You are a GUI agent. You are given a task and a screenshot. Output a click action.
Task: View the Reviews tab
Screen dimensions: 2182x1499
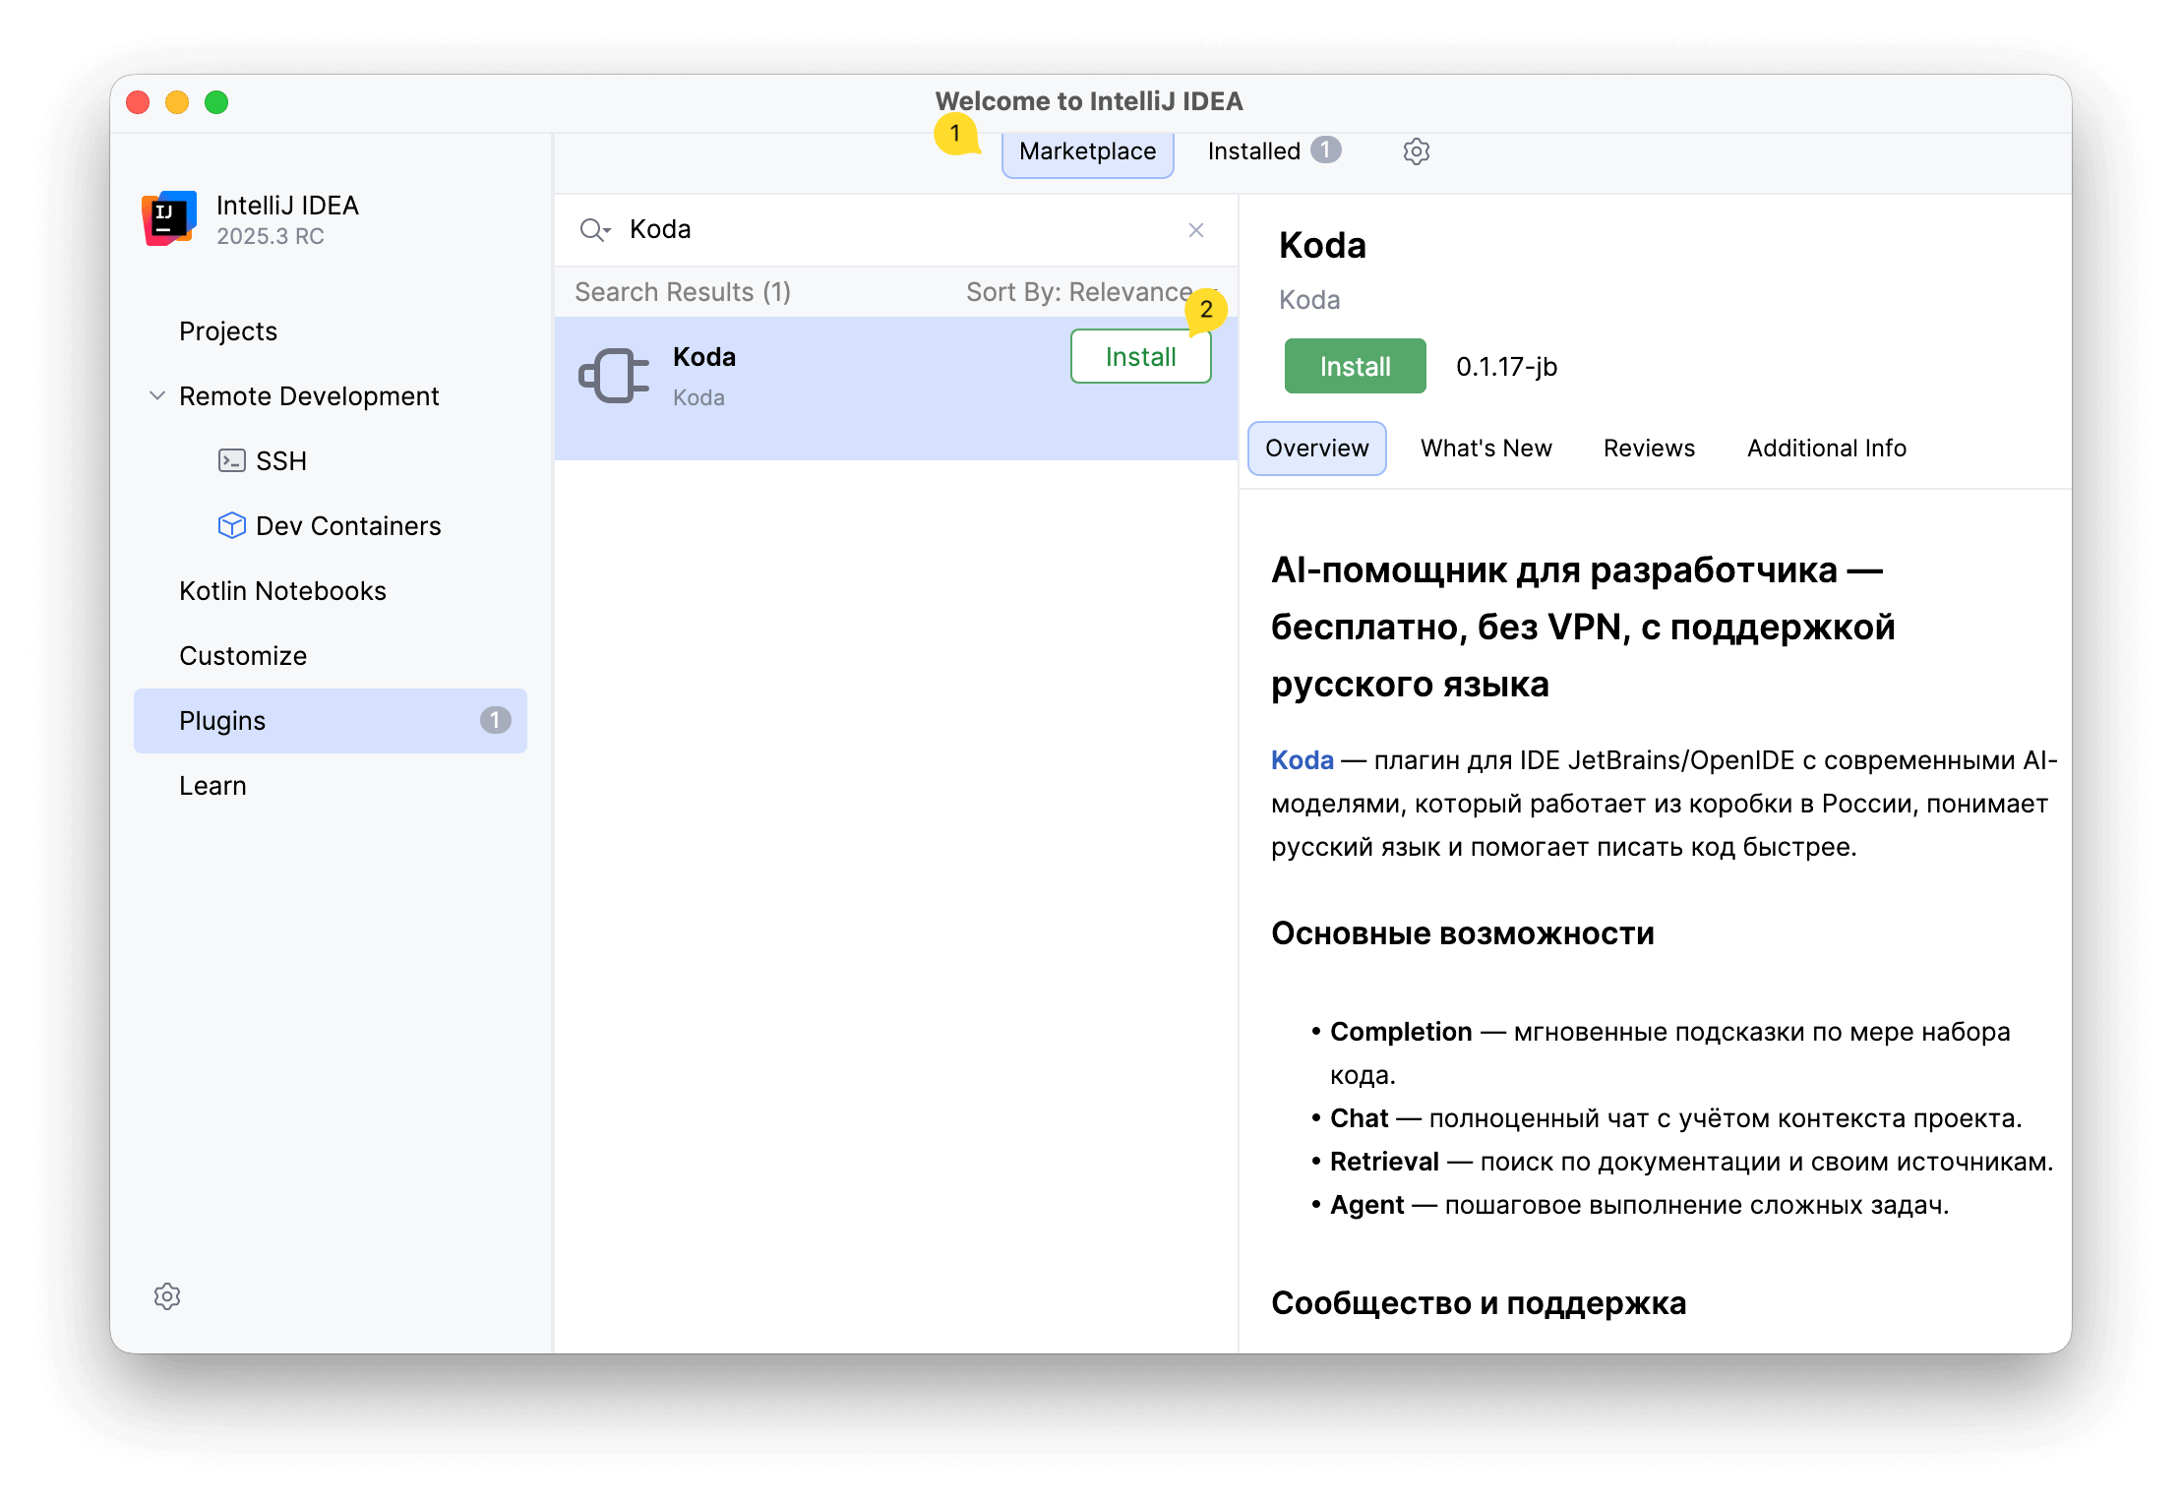point(1649,448)
